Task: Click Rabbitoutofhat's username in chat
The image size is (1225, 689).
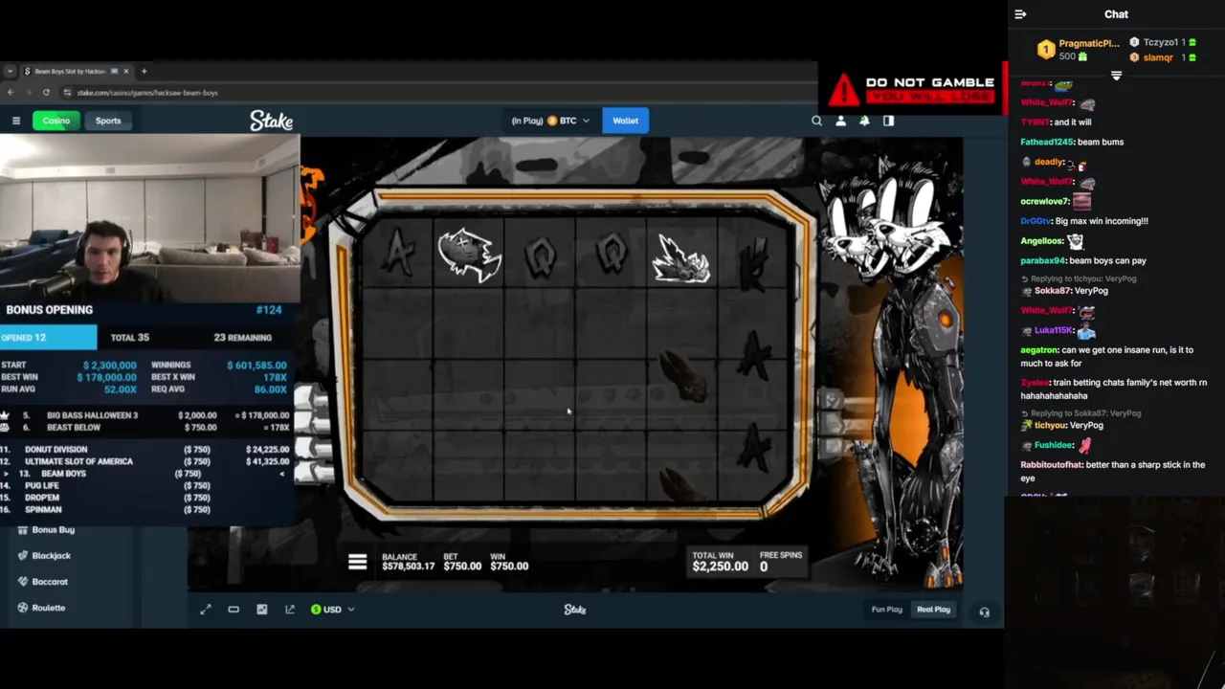Action: [x=1052, y=465]
